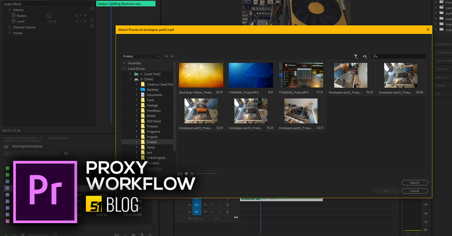The height and width of the screenshot is (236, 452).
Task: Cancel the Attach Proxies dialog
Action: [414, 191]
